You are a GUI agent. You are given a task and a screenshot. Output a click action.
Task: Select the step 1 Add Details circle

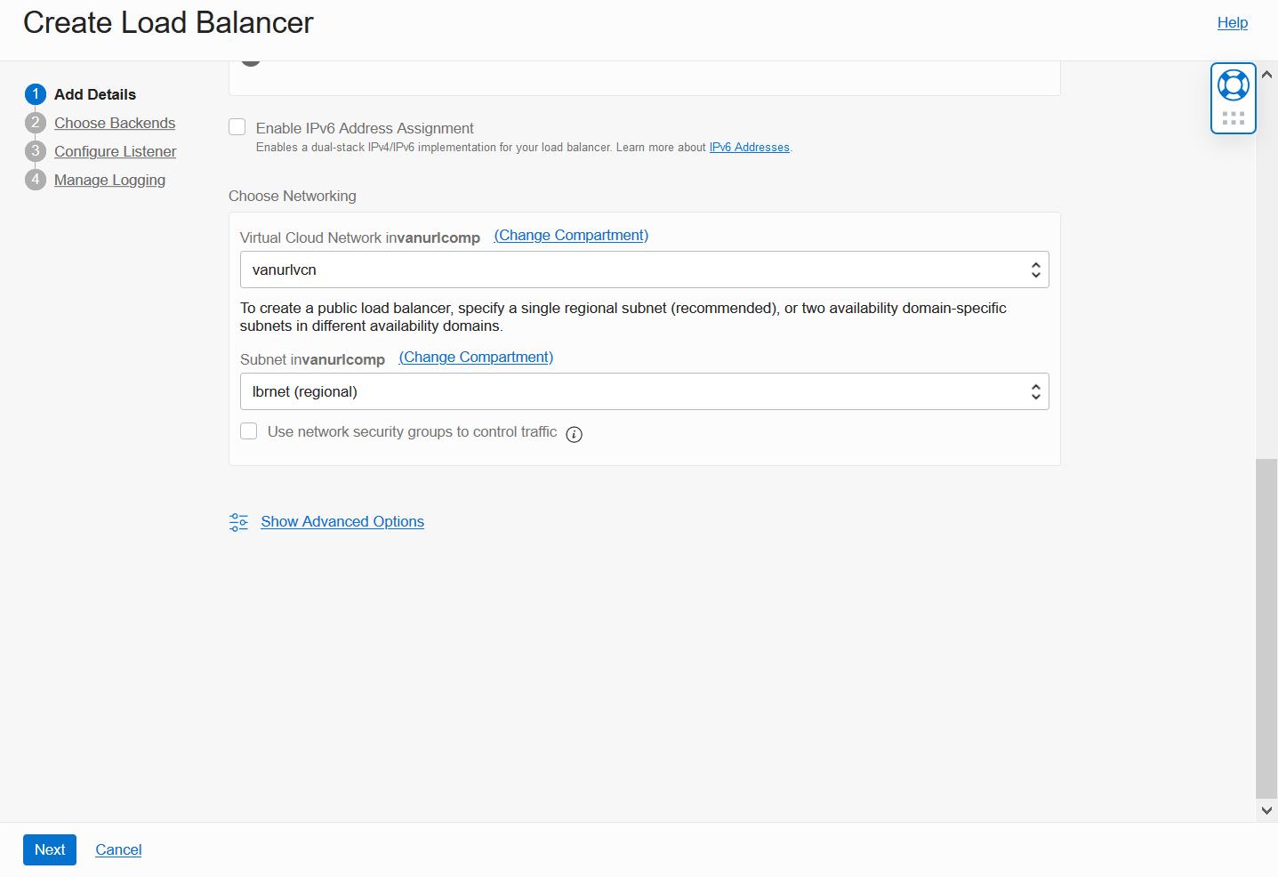pos(36,94)
